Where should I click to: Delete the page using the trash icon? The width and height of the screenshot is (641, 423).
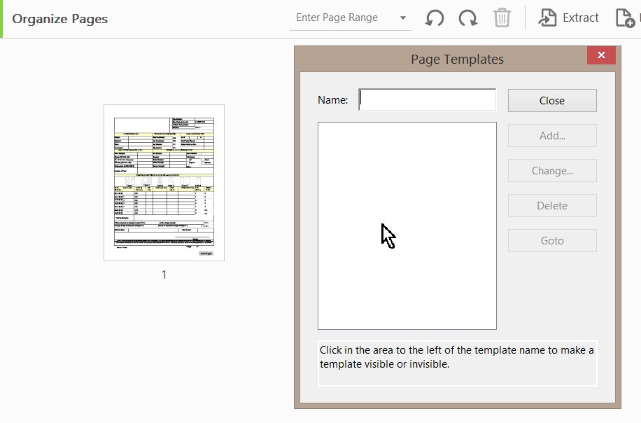point(502,18)
